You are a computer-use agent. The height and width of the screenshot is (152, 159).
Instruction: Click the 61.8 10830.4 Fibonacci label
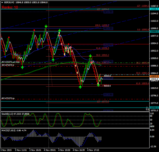click(143, 84)
